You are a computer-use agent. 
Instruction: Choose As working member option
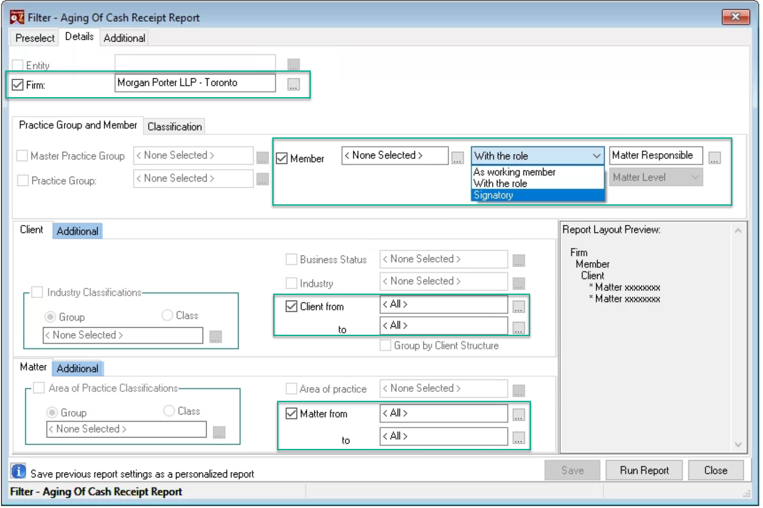(x=538, y=172)
